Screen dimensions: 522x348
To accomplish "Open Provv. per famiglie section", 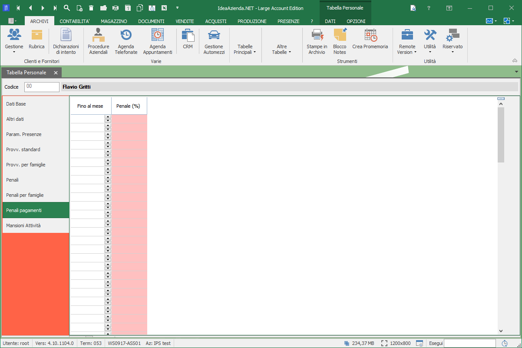I will [36, 165].
